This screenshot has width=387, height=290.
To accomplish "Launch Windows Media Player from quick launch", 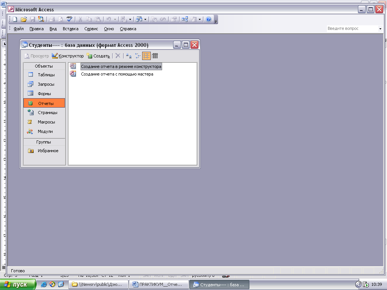I will [52, 285].
